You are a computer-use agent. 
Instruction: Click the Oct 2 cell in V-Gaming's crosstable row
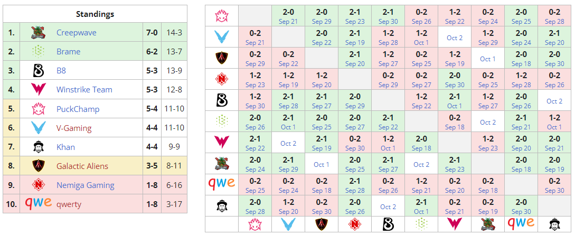tap(455, 37)
